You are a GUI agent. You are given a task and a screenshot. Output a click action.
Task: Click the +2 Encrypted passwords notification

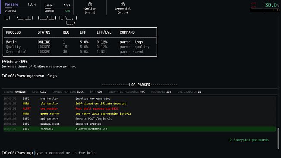click(248, 140)
